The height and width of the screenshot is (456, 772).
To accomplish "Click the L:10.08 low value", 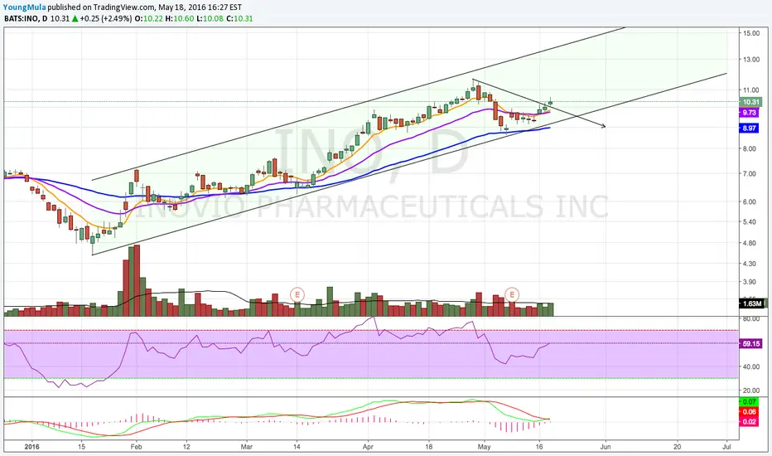I will pos(210,19).
